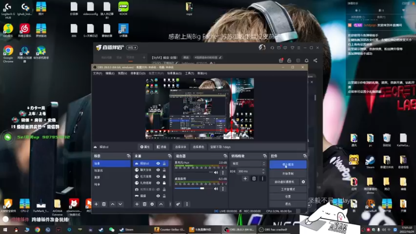Open the 工具(T) menu in OBS
Viewport: 416px width, 234px height.
coord(189,73)
